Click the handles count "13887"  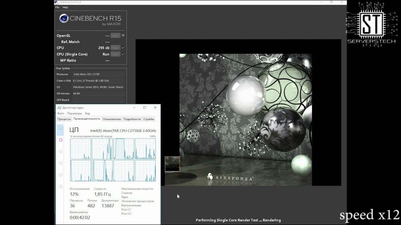pos(108,206)
